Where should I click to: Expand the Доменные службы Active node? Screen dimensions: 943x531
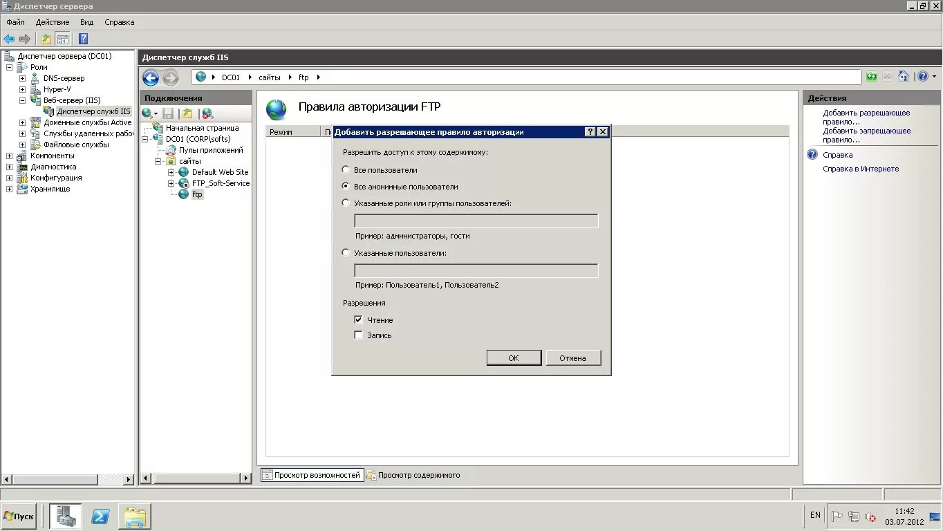pyautogui.click(x=22, y=122)
